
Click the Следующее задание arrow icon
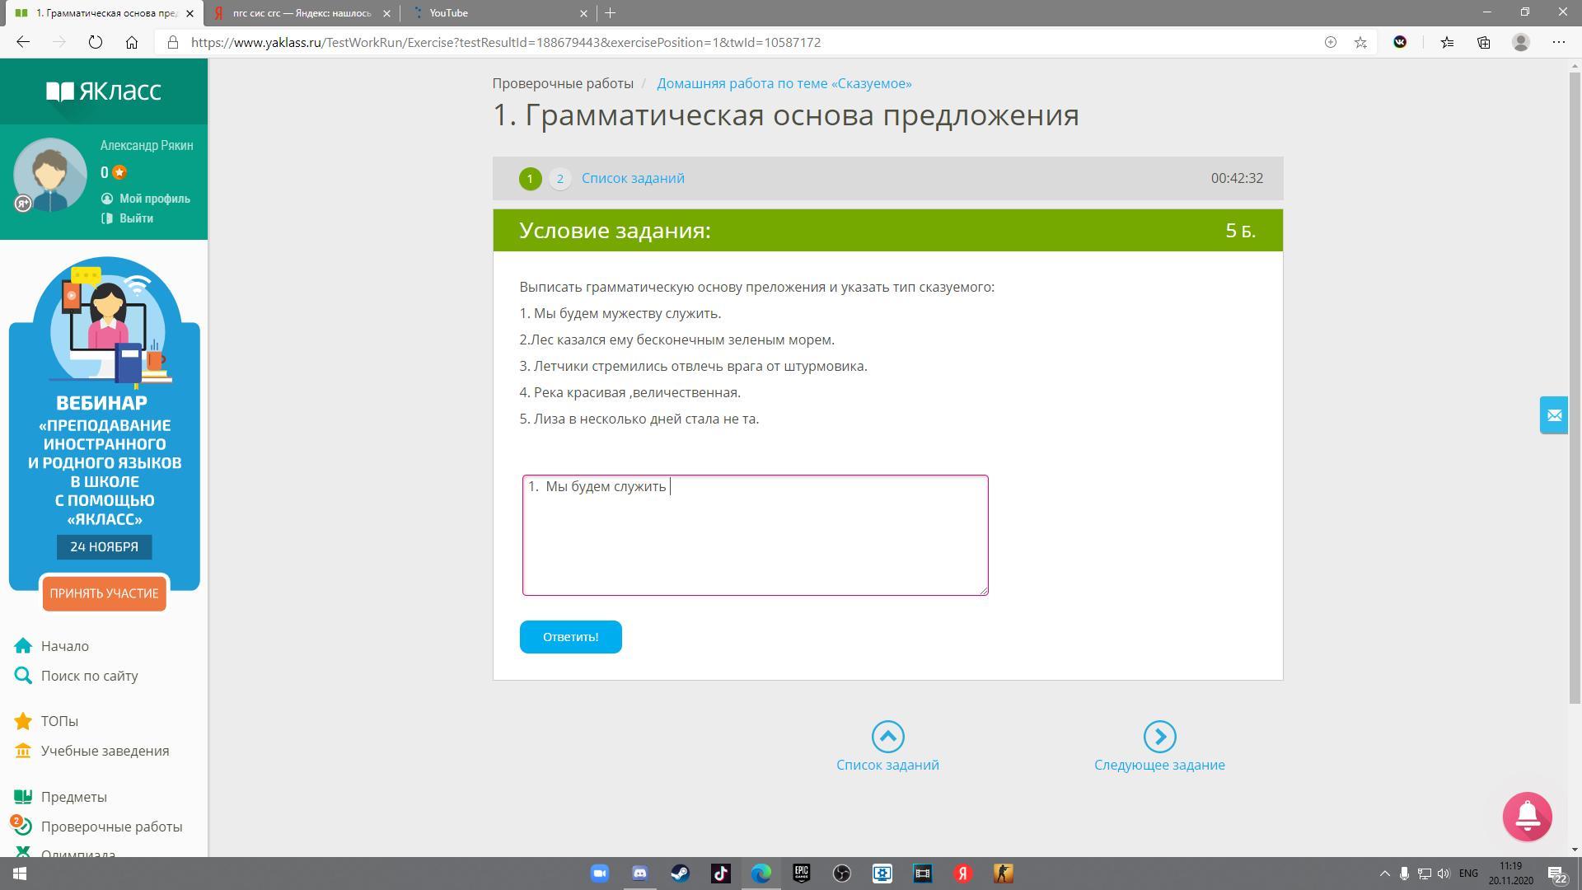[1159, 737]
